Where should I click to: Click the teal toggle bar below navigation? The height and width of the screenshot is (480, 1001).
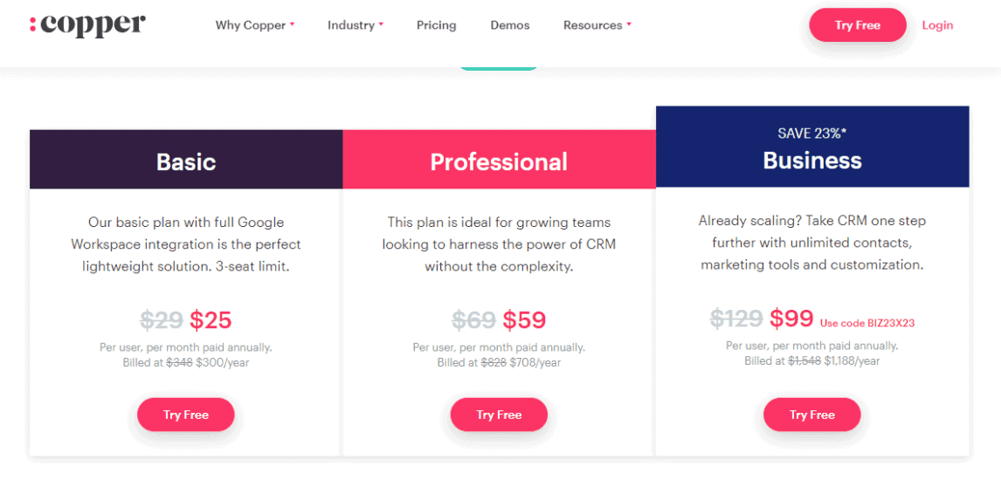click(499, 67)
